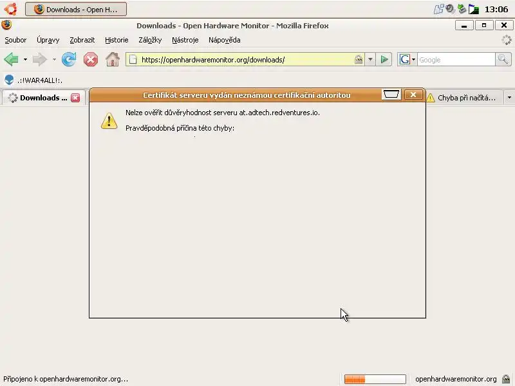Click the page icon in the address bar

point(133,60)
